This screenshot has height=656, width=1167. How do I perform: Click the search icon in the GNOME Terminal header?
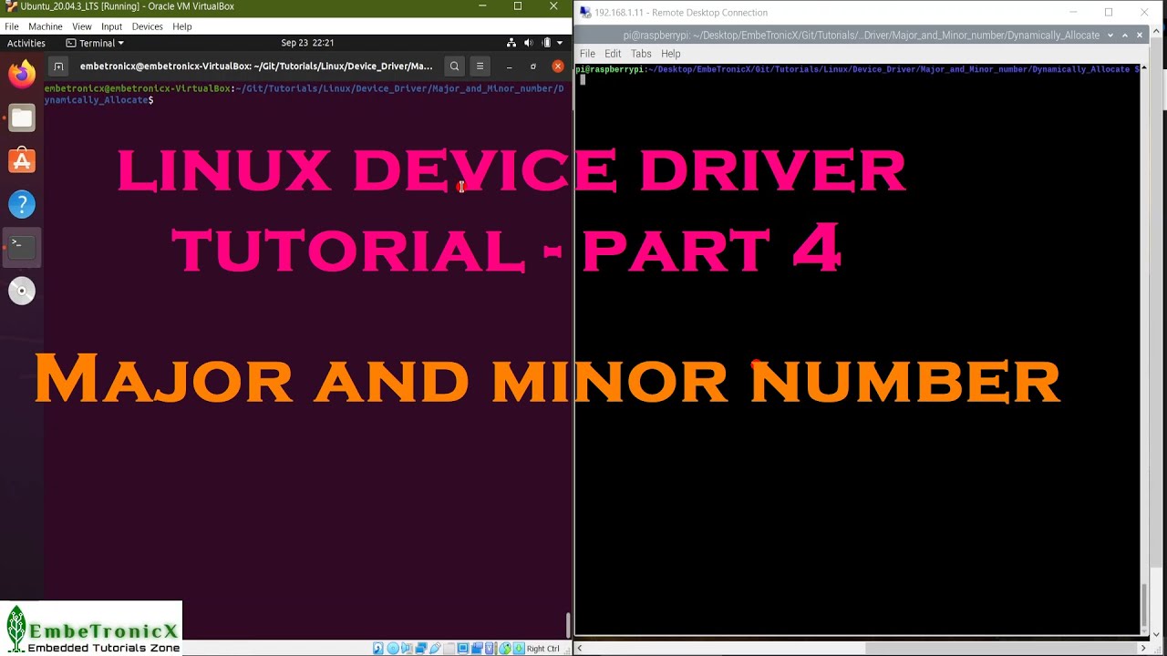[454, 66]
